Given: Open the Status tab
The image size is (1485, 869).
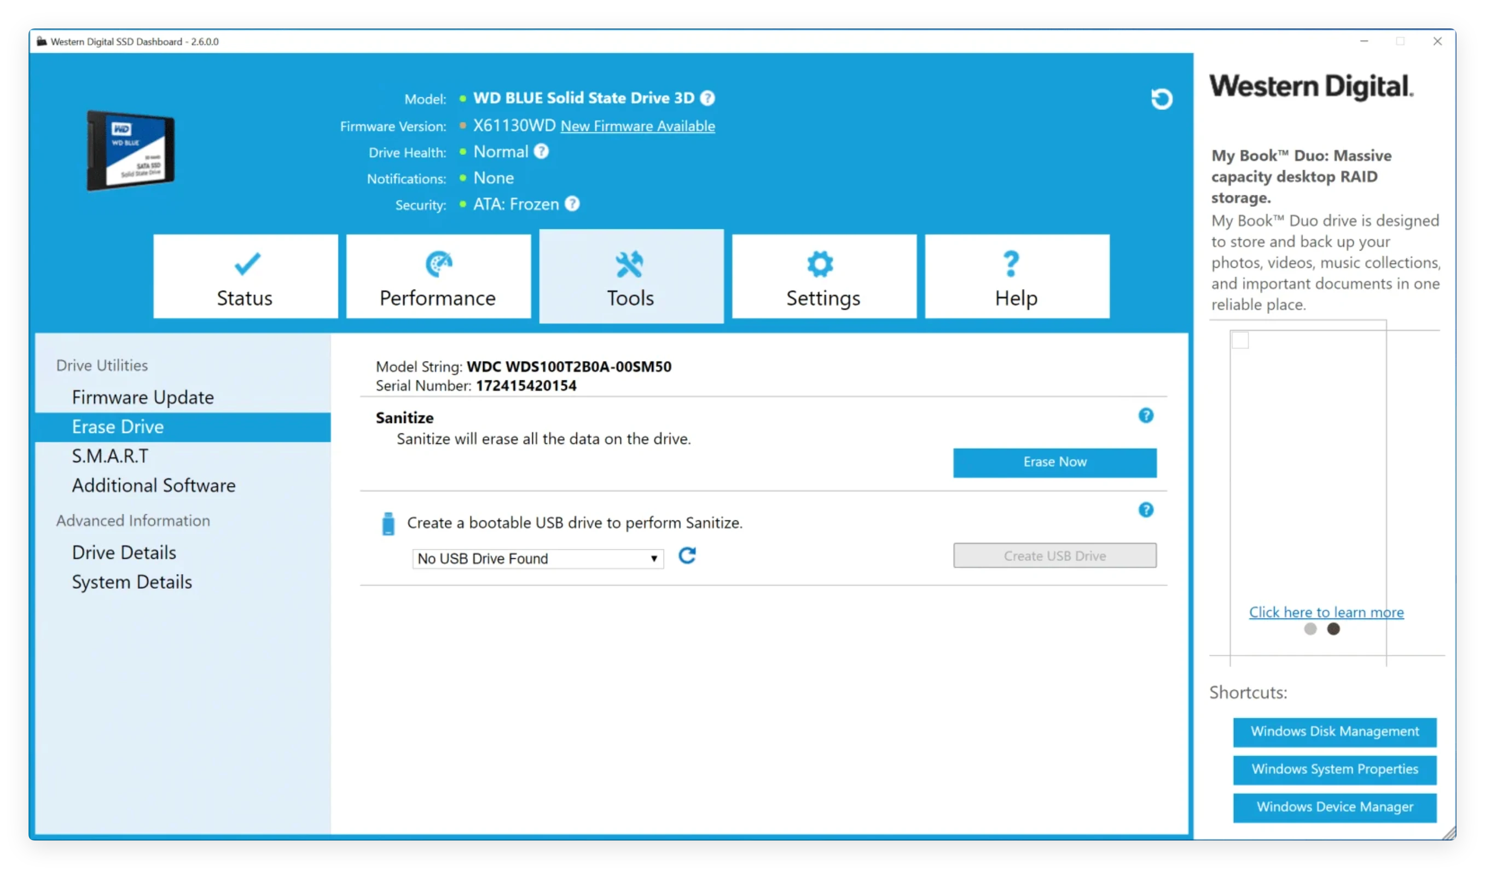Looking at the screenshot, I should (246, 276).
